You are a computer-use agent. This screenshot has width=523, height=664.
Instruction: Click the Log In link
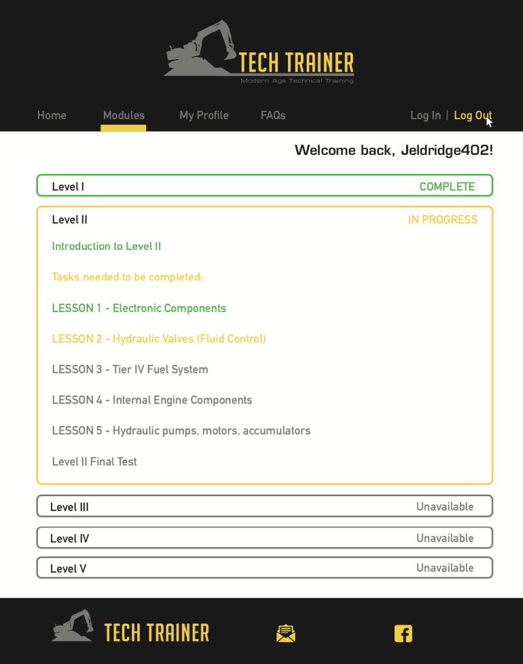point(425,116)
